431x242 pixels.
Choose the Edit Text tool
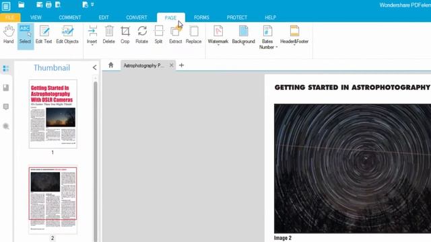[44, 34]
